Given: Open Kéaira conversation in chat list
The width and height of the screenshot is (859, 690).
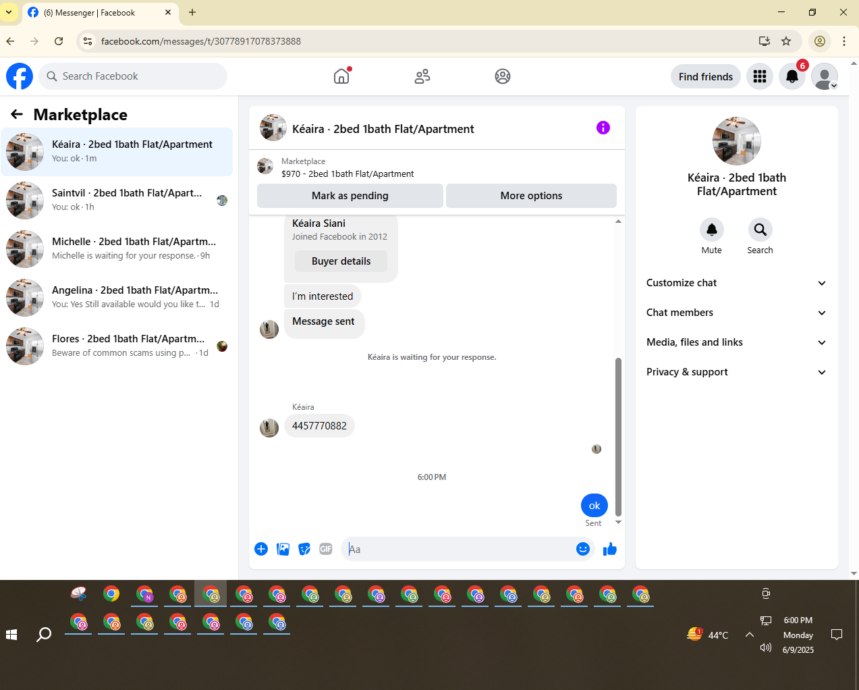Looking at the screenshot, I should click(117, 152).
